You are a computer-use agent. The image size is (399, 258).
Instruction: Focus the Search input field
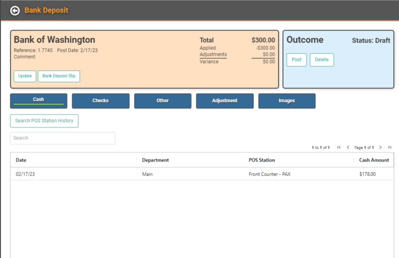tap(63, 138)
